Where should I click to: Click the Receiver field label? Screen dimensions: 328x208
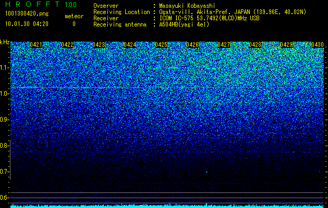(106, 18)
